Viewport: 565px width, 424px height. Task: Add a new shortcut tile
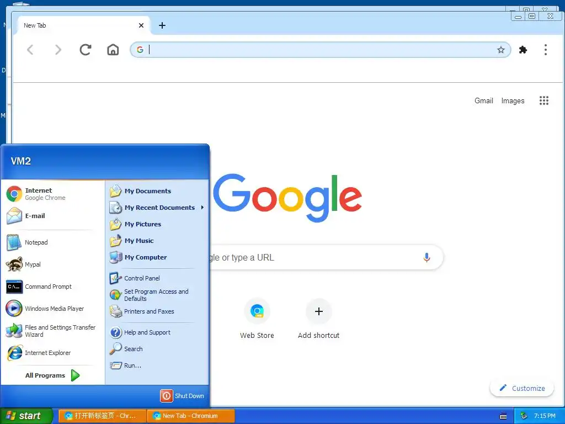click(318, 319)
